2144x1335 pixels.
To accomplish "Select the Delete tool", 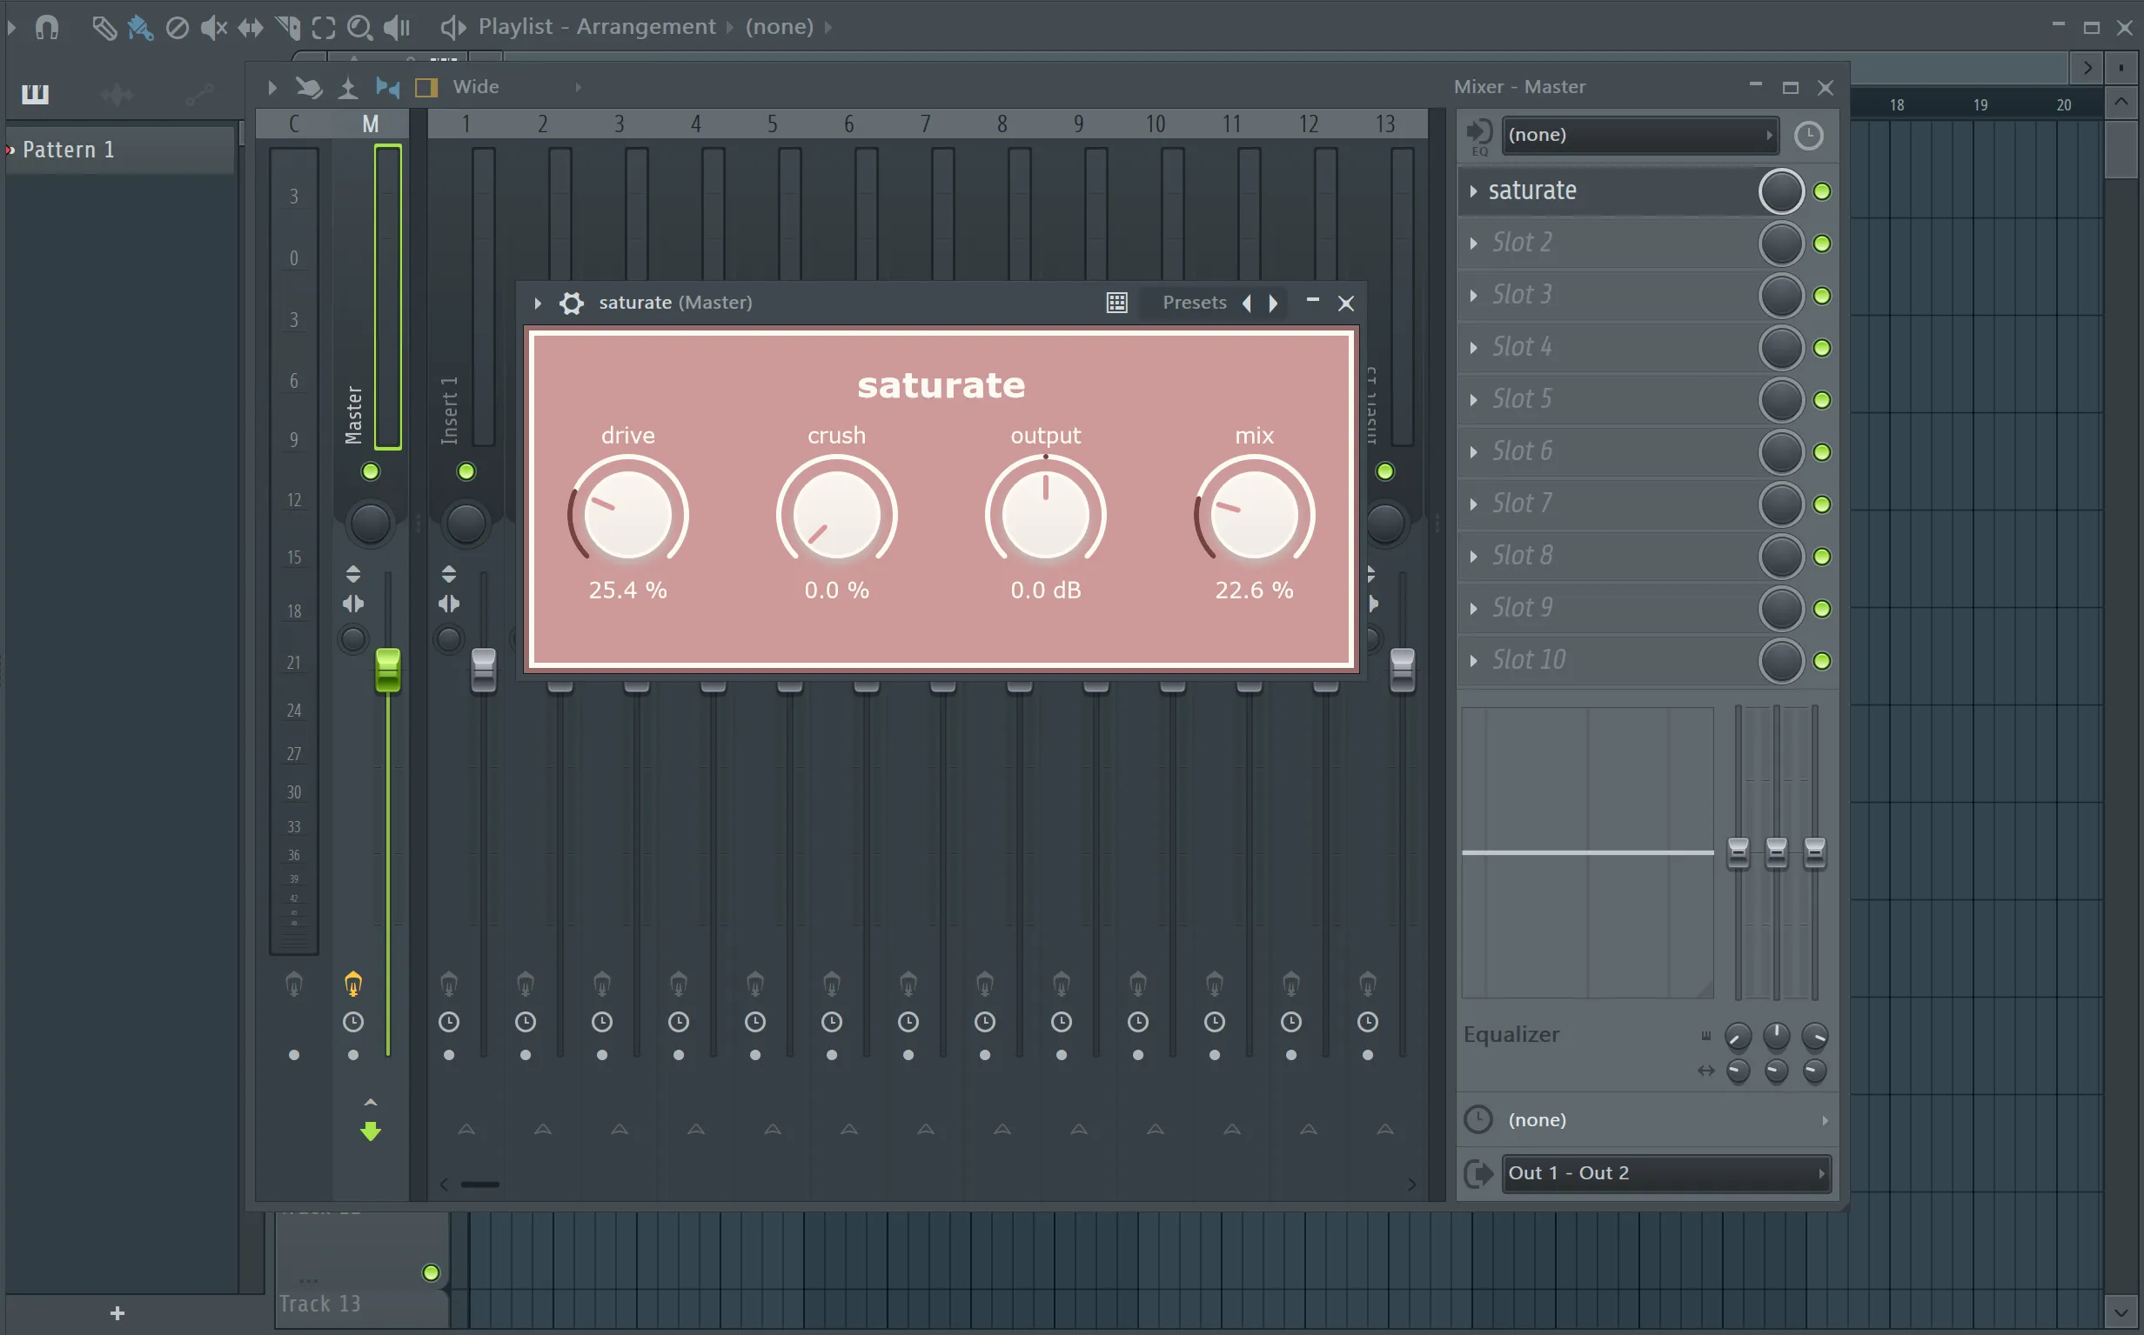I will pyautogui.click(x=178, y=27).
